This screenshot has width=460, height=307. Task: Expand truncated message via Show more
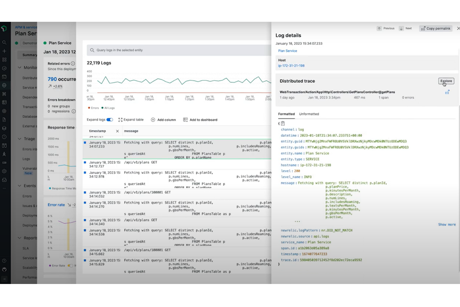[x=447, y=224]
